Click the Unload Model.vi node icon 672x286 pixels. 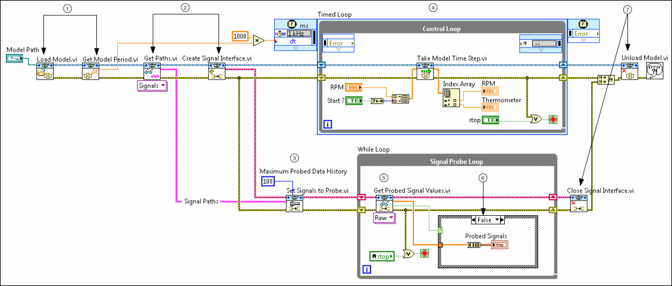click(629, 73)
